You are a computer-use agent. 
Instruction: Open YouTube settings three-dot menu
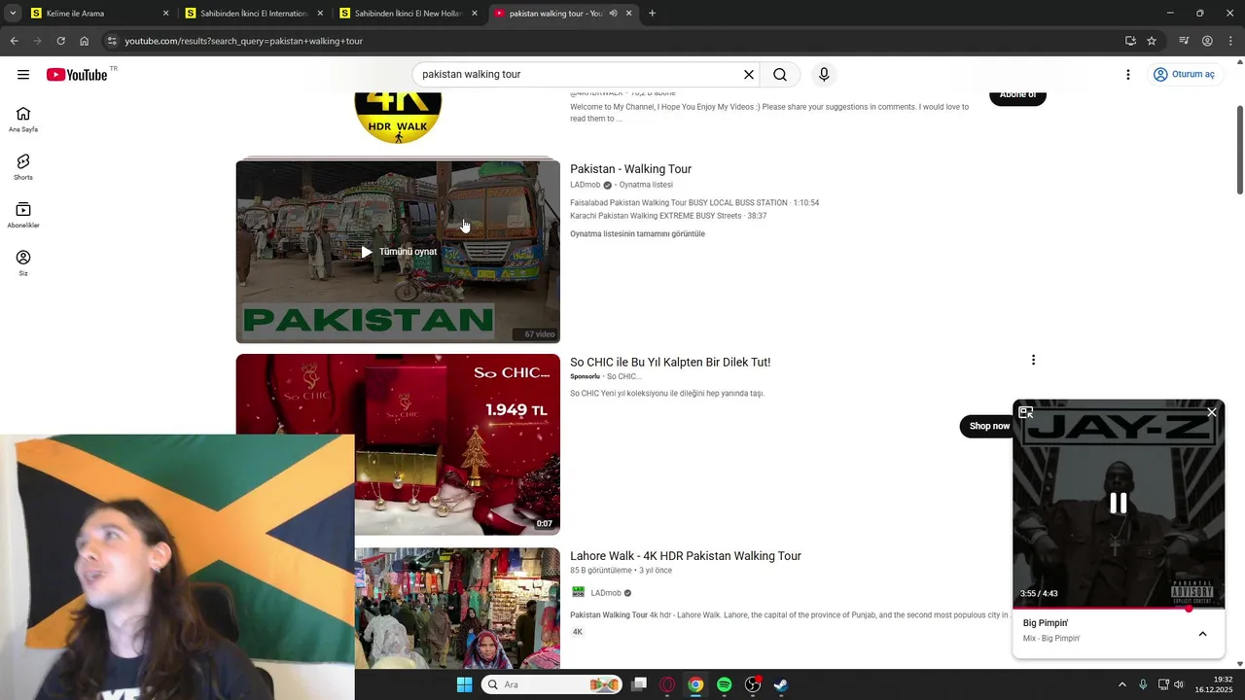click(1128, 75)
